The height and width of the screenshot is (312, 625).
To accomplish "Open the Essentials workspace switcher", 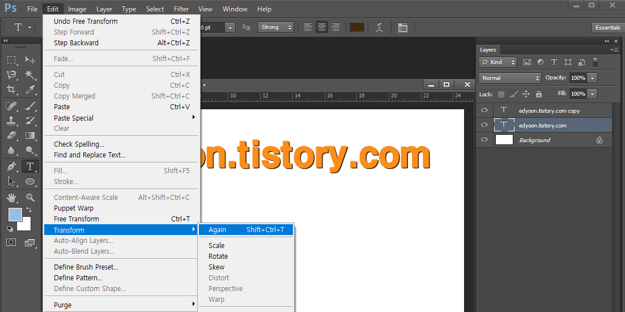I will [607, 28].
